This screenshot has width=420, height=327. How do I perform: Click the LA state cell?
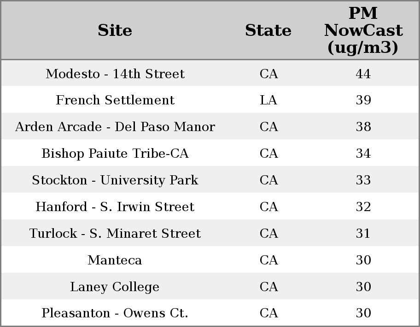(x=268, y=100)
